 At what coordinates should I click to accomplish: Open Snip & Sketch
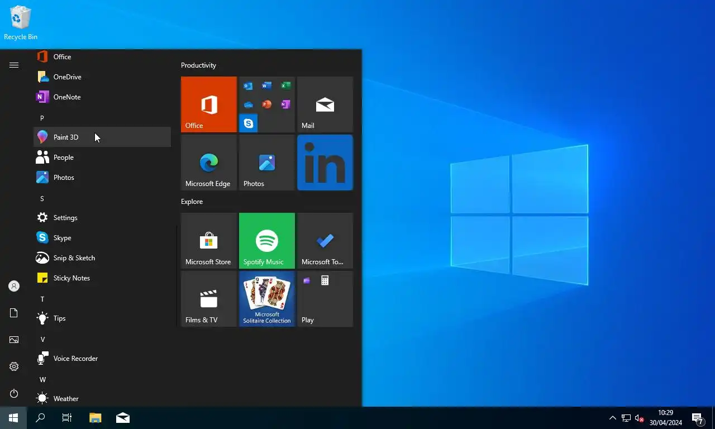click(x=102, y=258)
